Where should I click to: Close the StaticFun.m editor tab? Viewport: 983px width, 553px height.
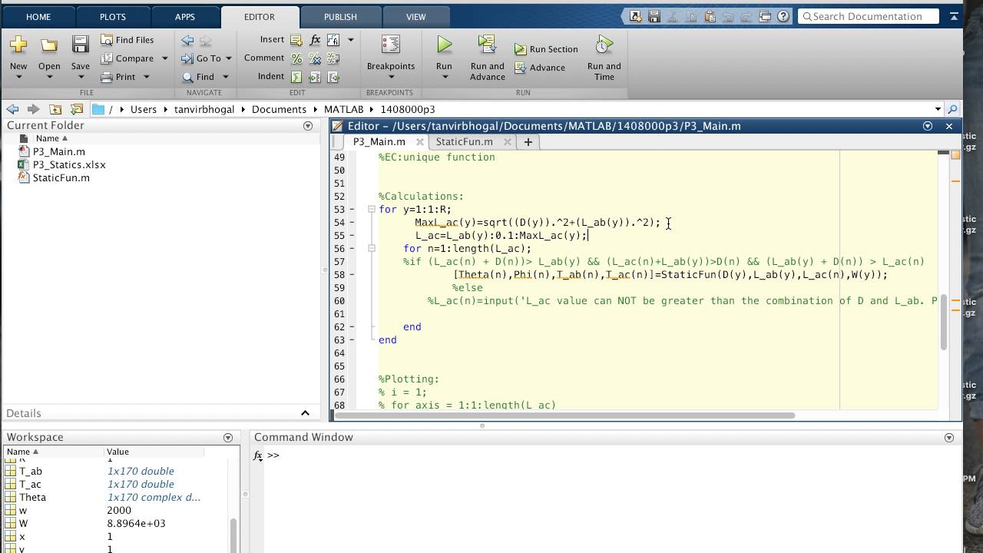[508, 142]
